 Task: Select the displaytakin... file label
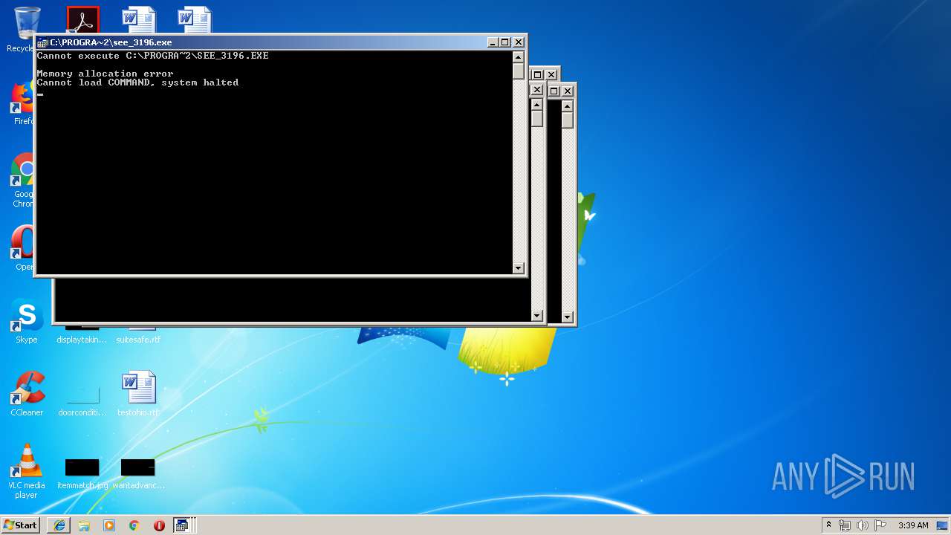pyautogui.click(x=82, y=340)
